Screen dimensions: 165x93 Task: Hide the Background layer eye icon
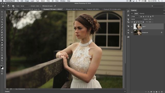click(x=132, y=33)
